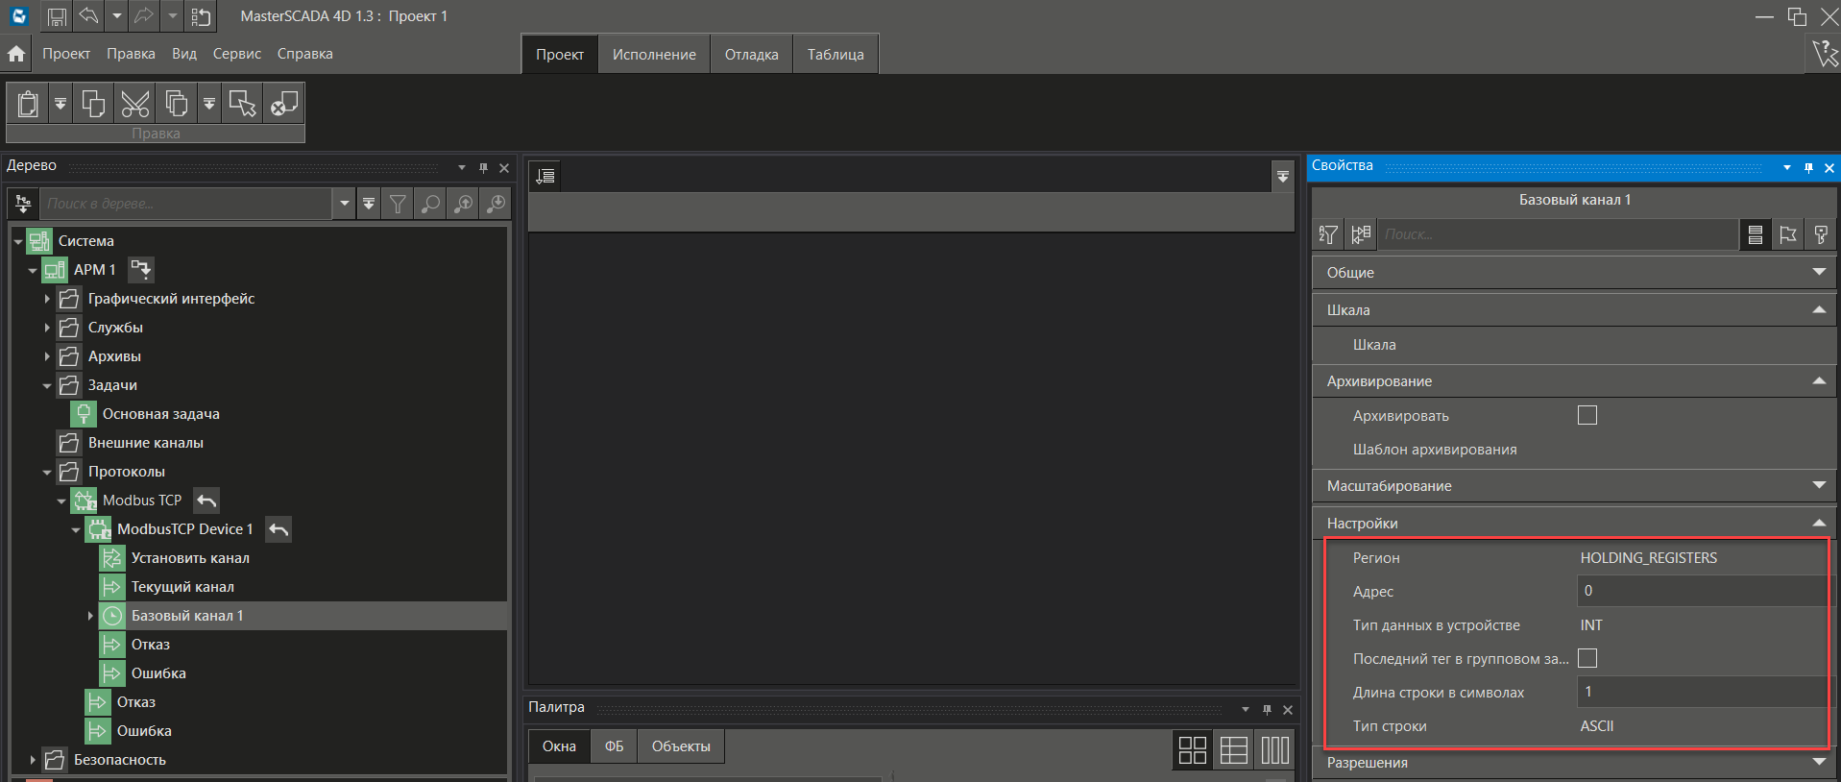Click the Адрес input field
The image size is (1841, 782).
(x=1700, y=591)
